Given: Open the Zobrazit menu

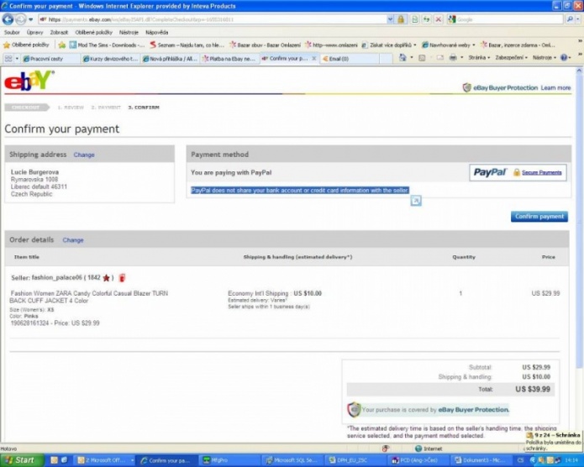Looking at the screenshot, I should (59, 32).
